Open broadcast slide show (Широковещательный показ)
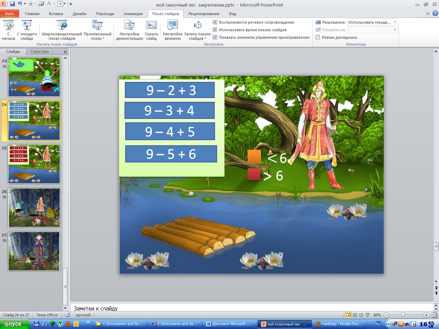The height and width of the screenshot is (329, 439). tap(62, 30)
